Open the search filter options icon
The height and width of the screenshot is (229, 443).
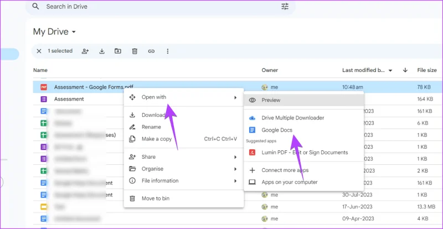point(285,6)
